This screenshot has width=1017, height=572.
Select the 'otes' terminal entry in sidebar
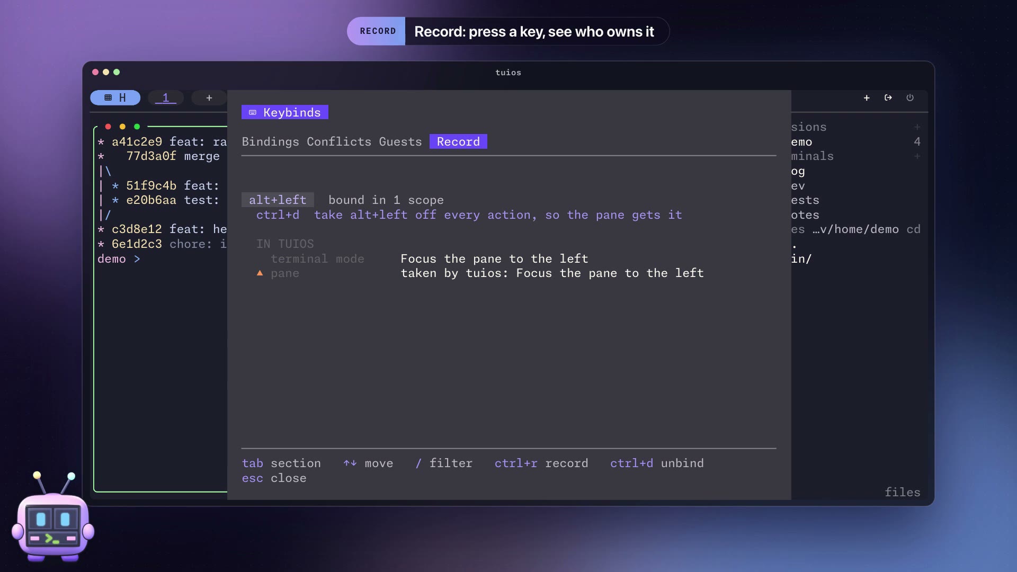[x=805, y=215]
